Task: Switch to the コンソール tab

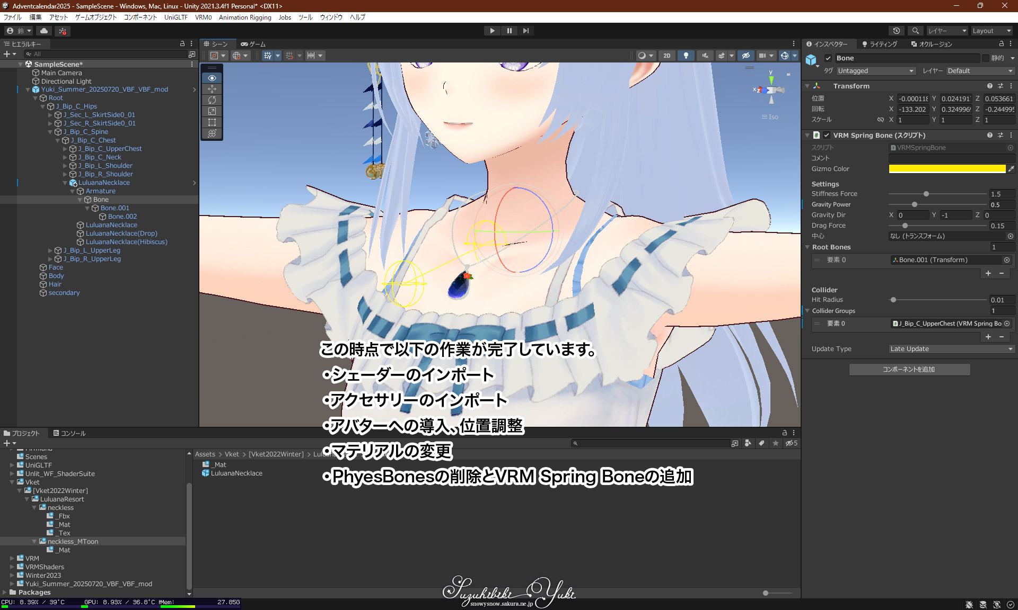Action: [x=69, y=433]
